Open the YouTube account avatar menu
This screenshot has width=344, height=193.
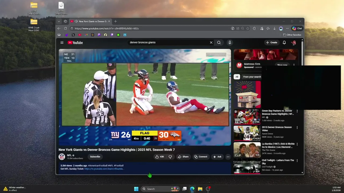tap(294, 42)
